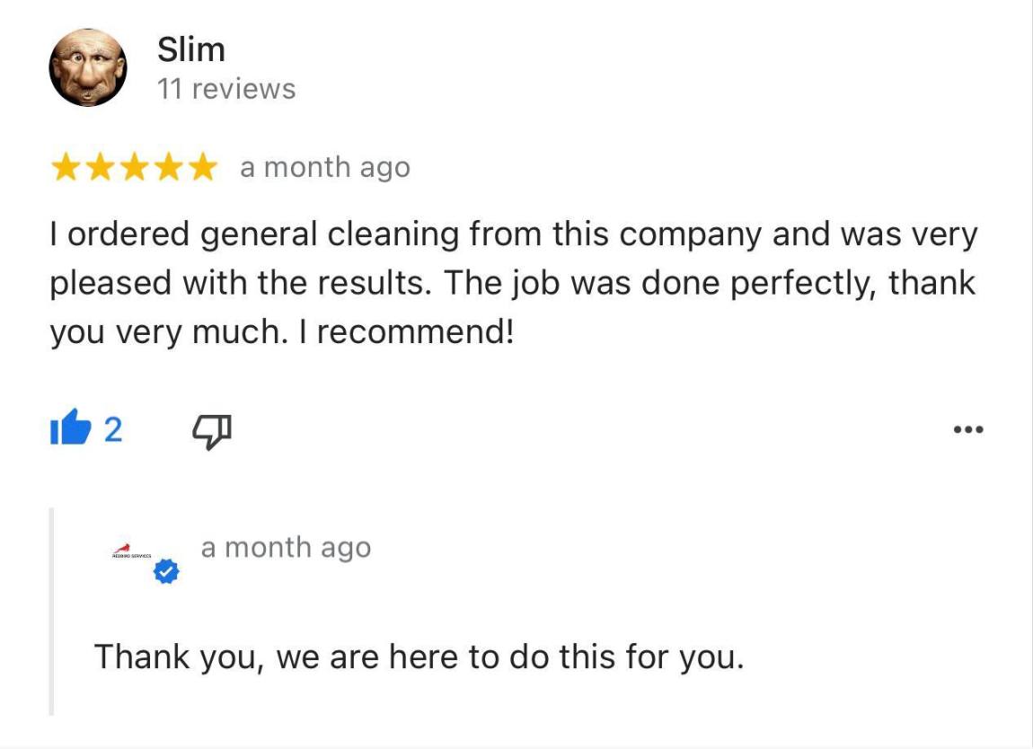Click the gray vertical reply quote bar
The height and width of the screenshot is (749, 1033).
point(52,611)
